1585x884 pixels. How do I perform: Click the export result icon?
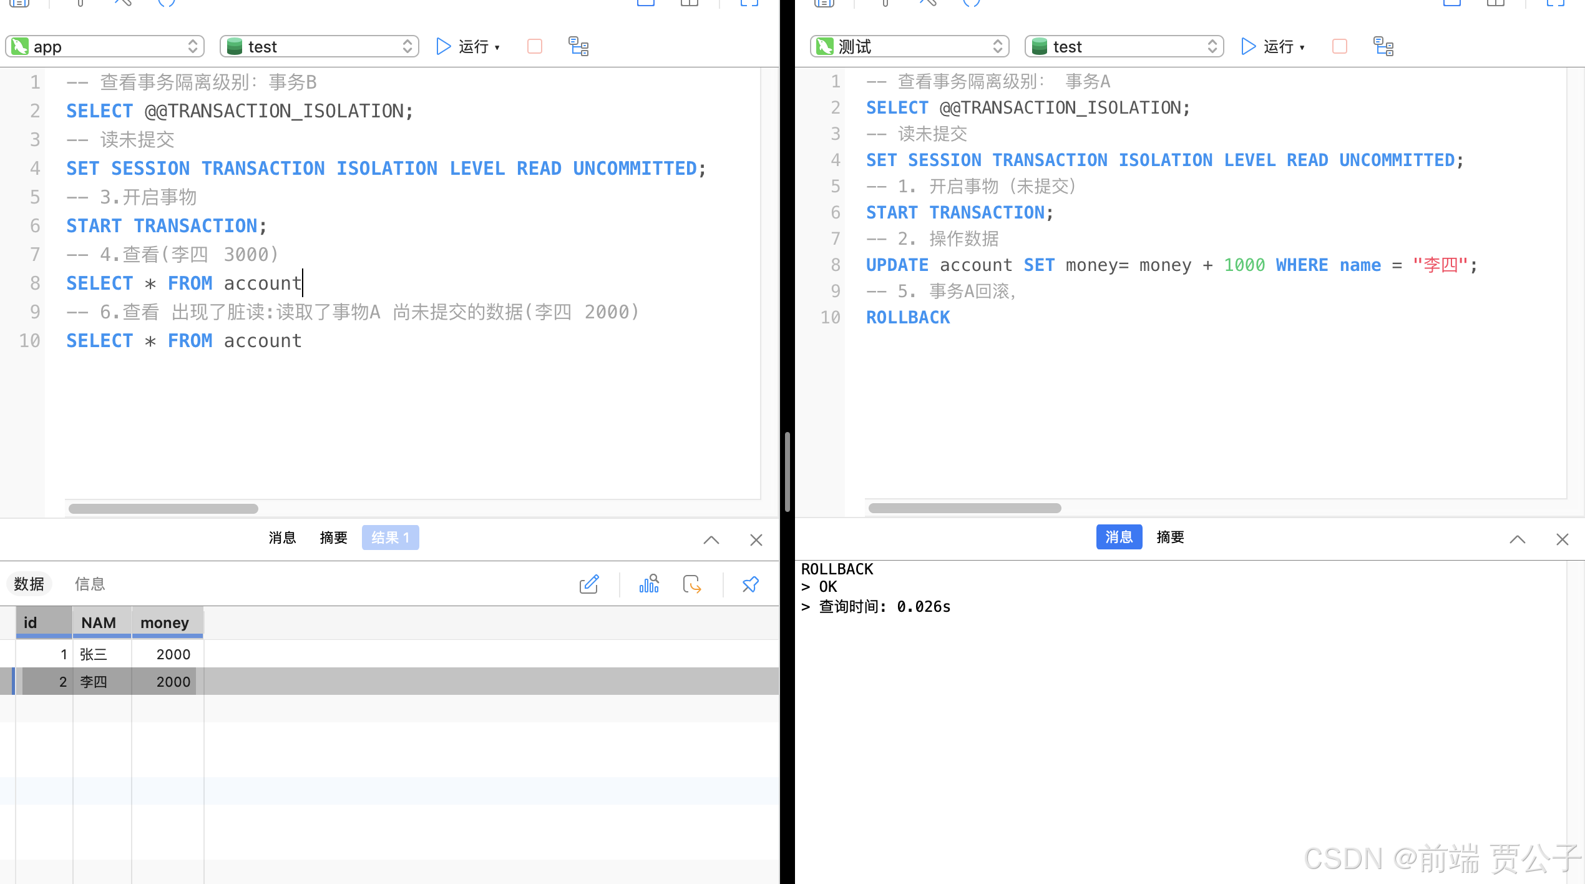pos(692,584)
